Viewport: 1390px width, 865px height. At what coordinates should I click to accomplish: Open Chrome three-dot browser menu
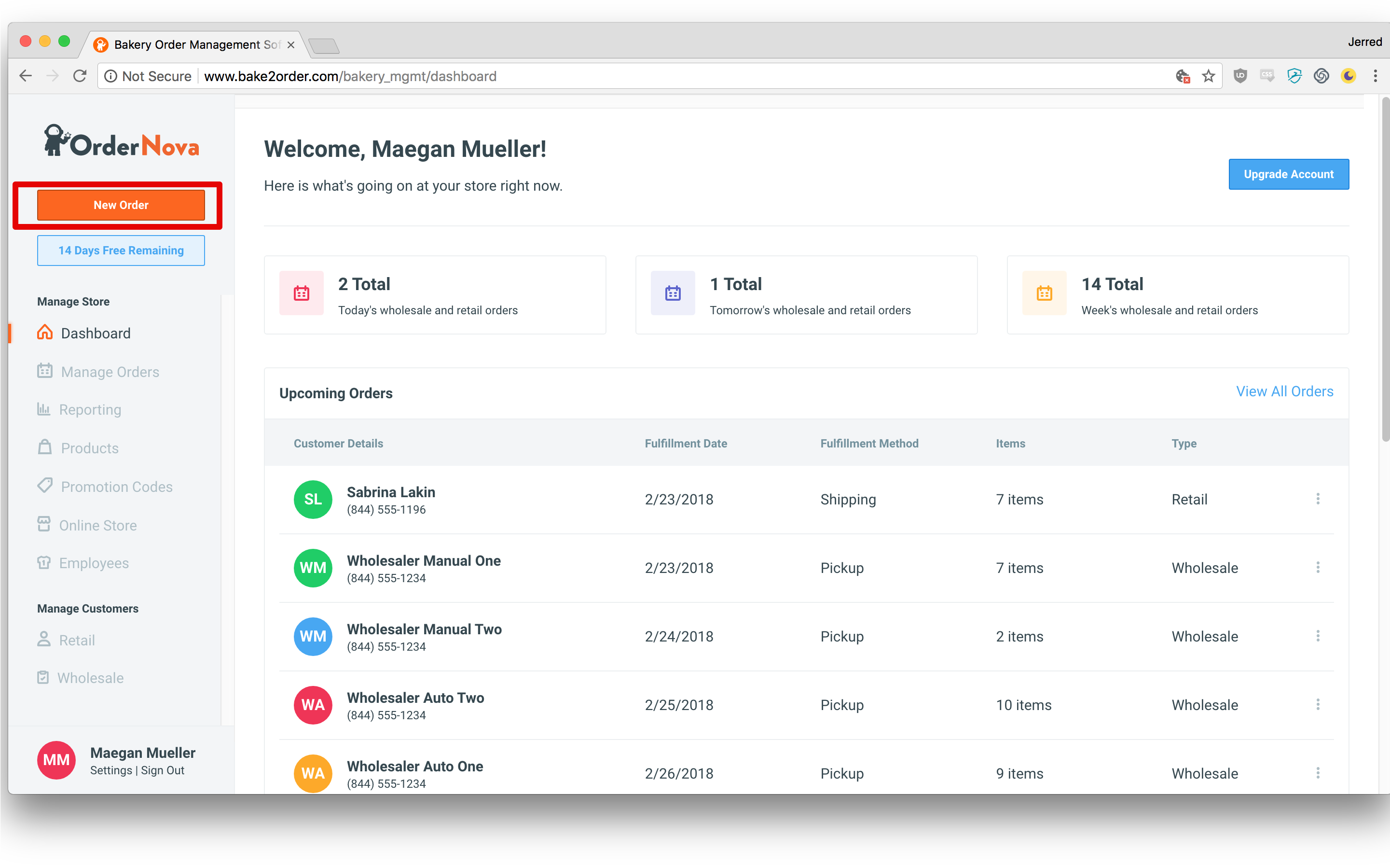pos(1375,76)
